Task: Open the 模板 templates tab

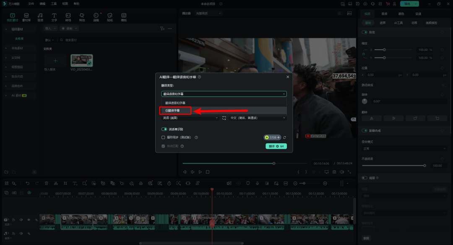Action: pos(124,17)
